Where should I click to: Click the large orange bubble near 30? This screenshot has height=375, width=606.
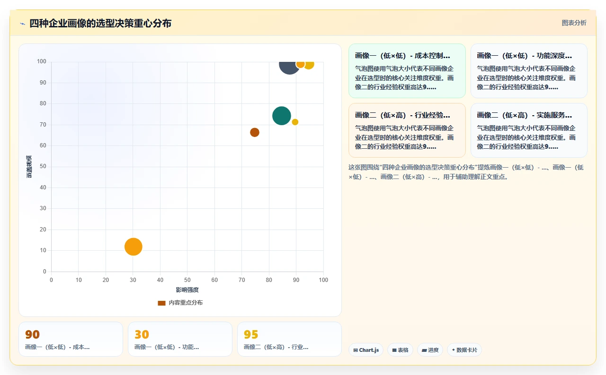pos(134,247)
